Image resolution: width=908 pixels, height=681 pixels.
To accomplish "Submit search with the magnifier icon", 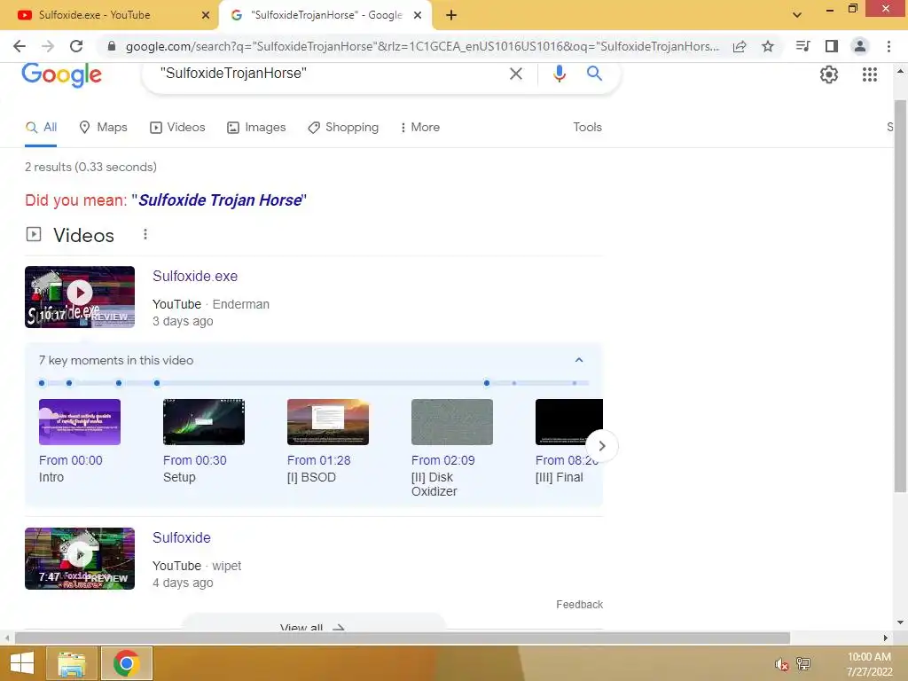I will [594, 74].
